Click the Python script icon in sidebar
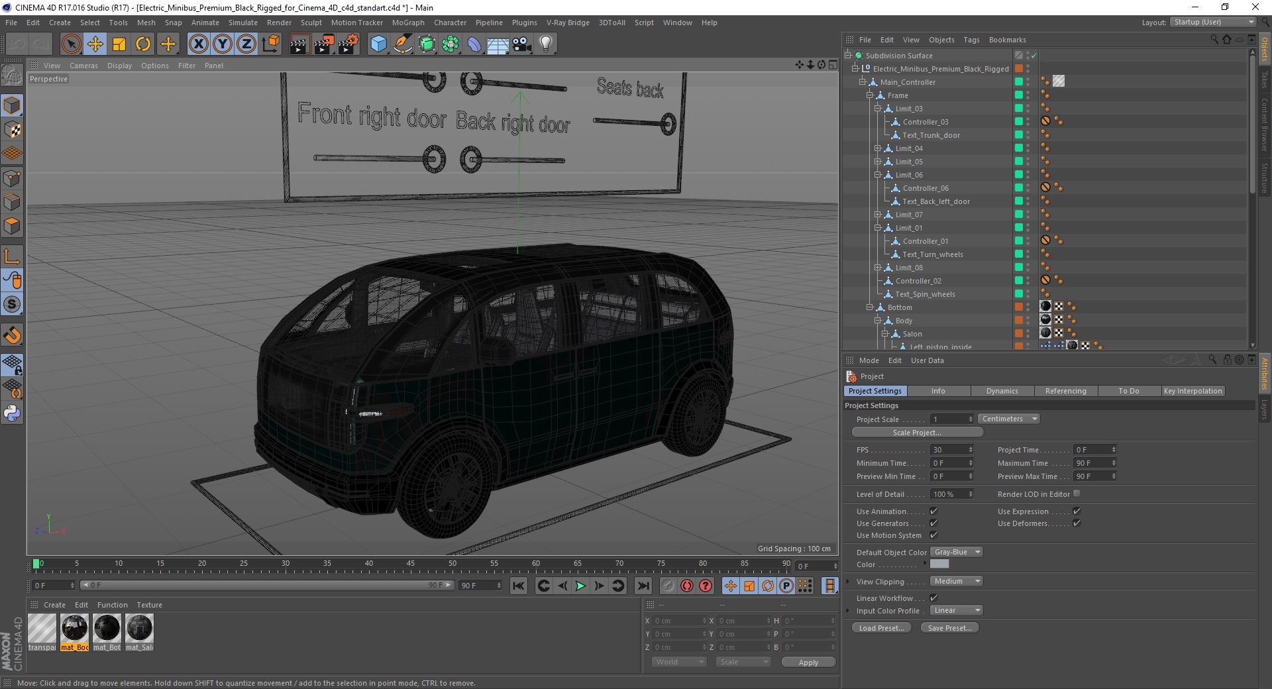Image resolution: width=1272 pixels, height=689 pixels. tap(12, 413)
